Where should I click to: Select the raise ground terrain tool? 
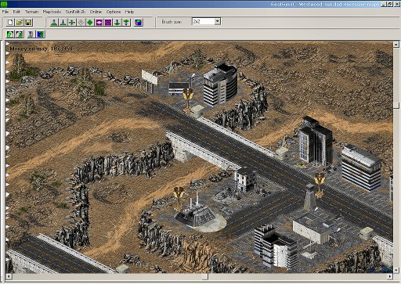tap(54, 22)
